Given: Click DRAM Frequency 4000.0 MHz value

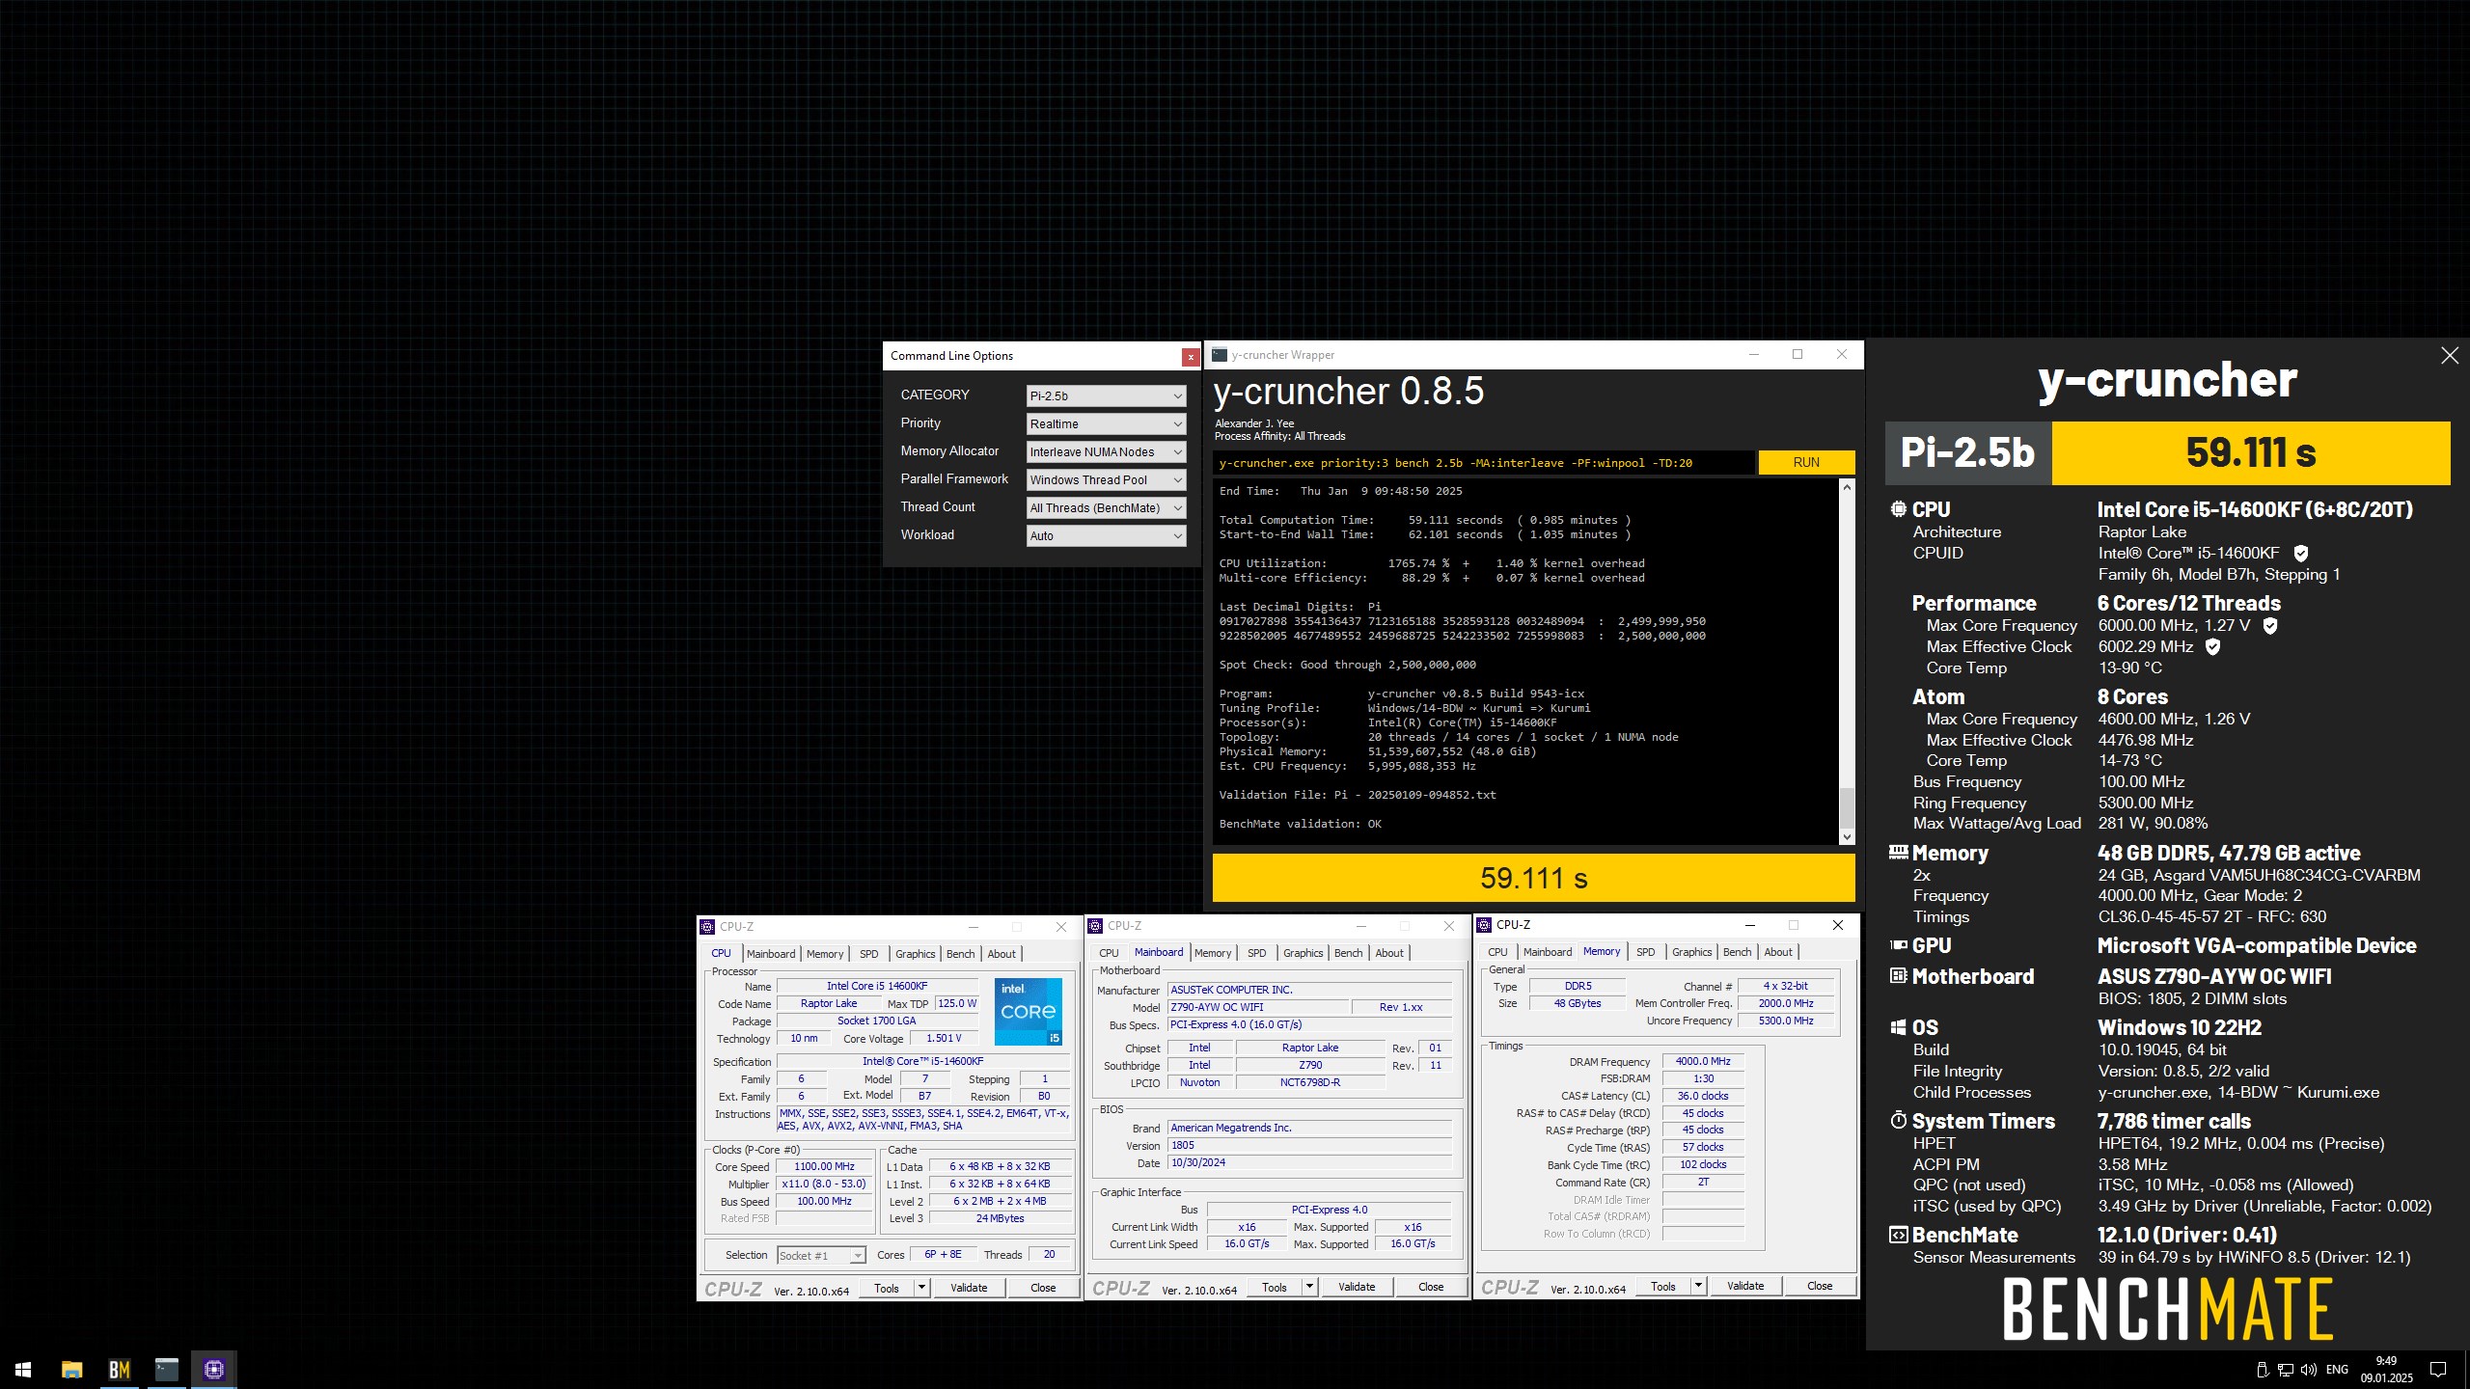Looking at the screenshot, I should click(1703, 1062).
